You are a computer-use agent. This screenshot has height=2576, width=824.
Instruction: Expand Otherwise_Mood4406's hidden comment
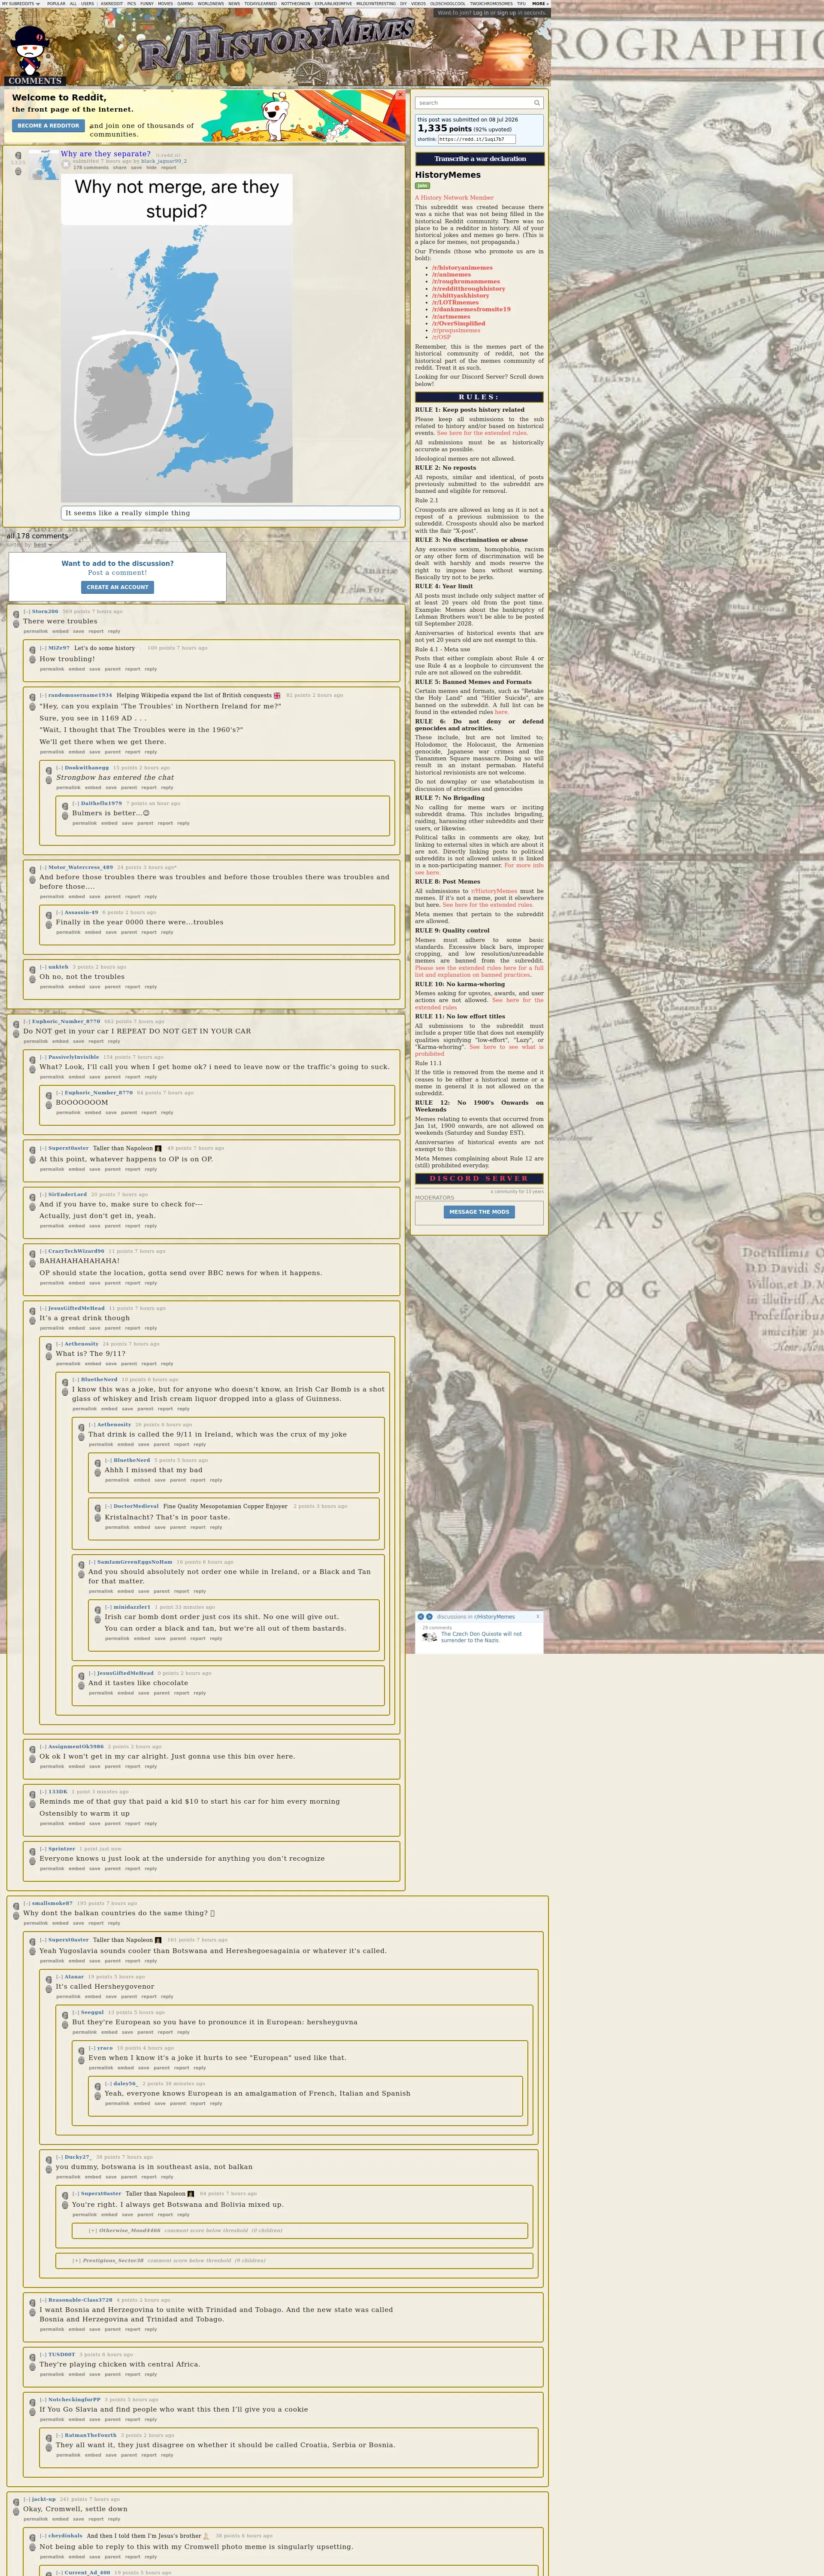[93, 2230]
